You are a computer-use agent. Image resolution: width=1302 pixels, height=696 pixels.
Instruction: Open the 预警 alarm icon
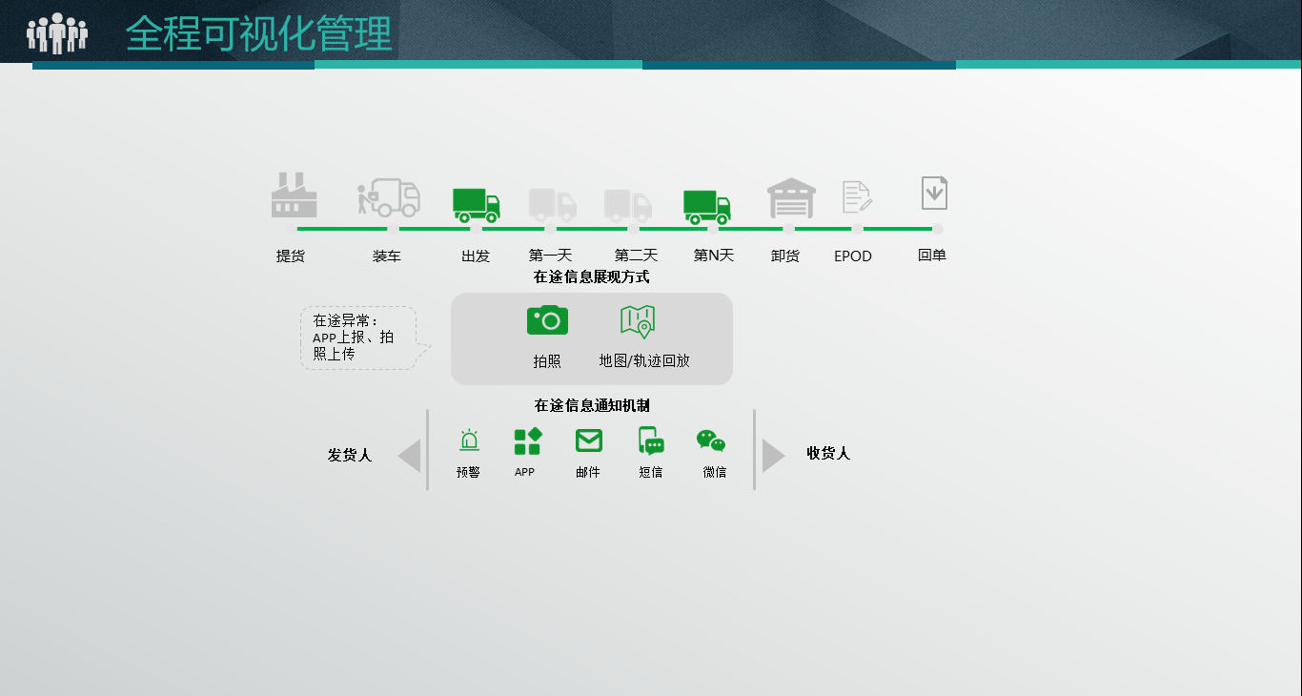pos(468,440)
